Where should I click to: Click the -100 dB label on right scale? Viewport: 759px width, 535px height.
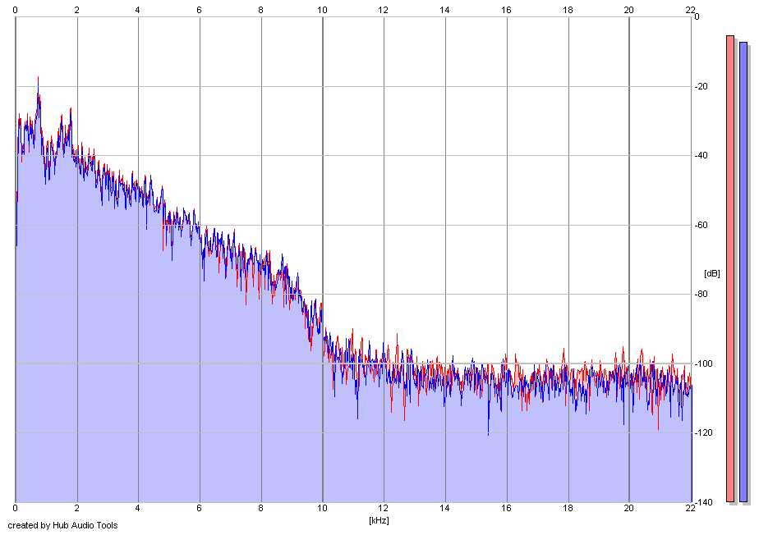coord(706,364)
